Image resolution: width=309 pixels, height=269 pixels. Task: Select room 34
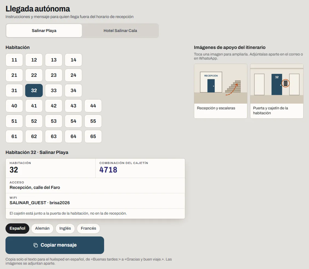coord(73,90)
